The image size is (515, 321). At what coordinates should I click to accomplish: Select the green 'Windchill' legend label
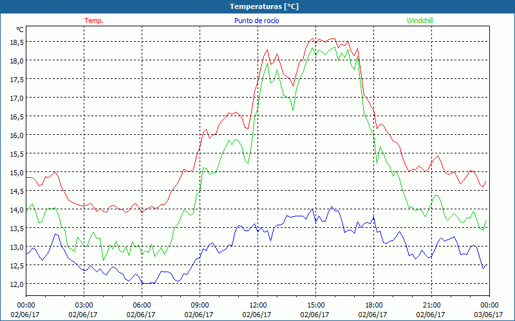click(420, 21)
